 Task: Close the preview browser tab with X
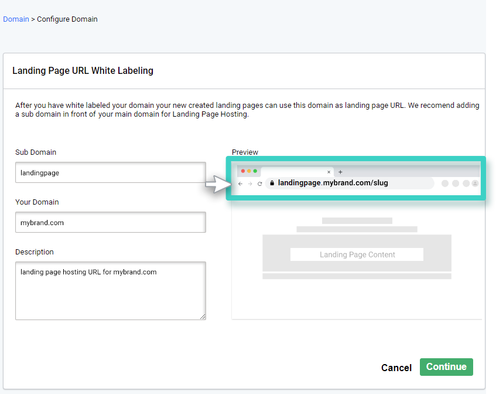coord(329,172)
